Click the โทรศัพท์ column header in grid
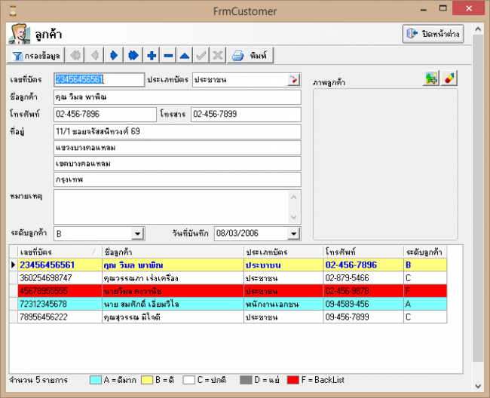 (x=362, y=251)
